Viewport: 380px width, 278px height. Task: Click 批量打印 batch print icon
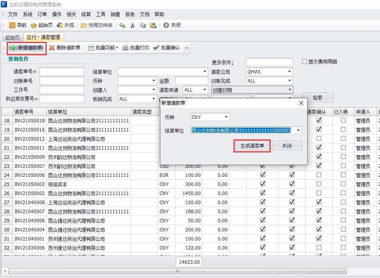pyautogui.click(x=136, y=48)
